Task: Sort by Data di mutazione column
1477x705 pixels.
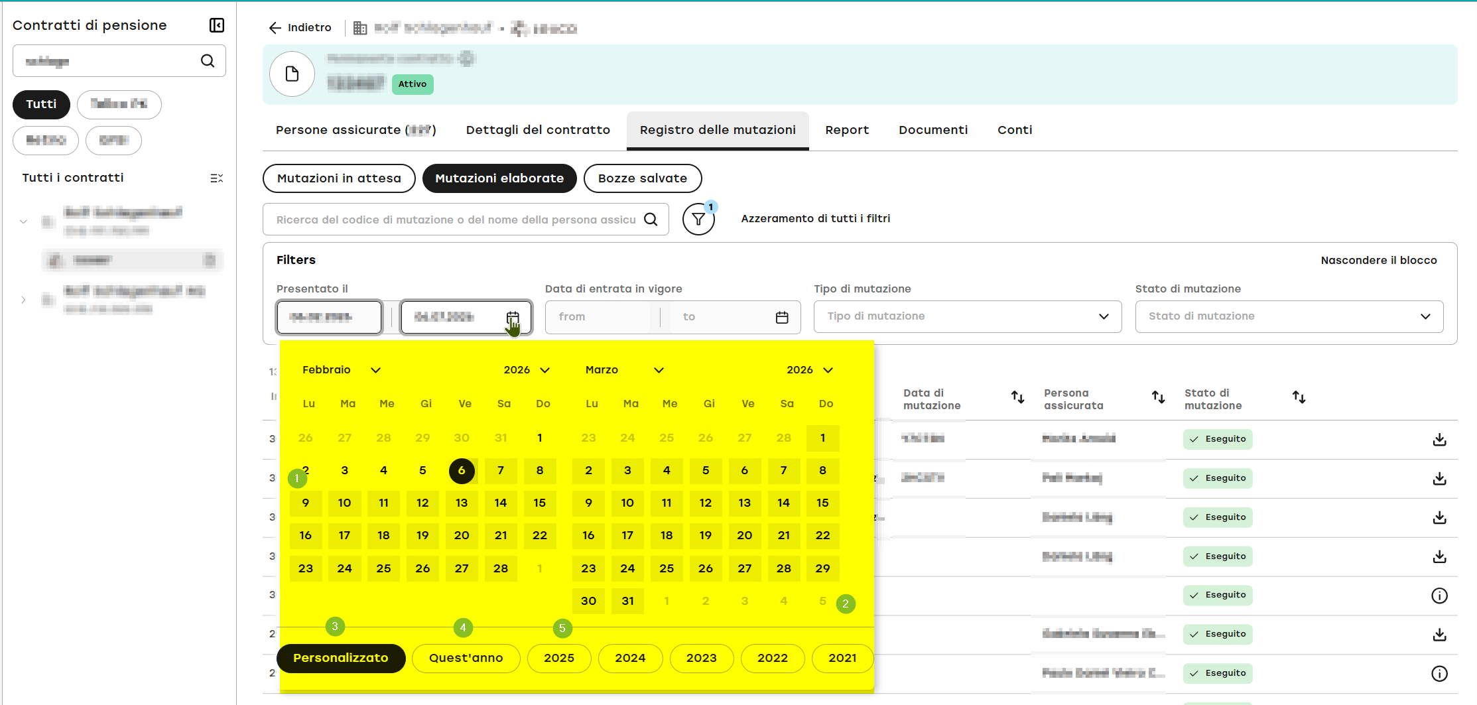Action: [x=1017, y=398]
